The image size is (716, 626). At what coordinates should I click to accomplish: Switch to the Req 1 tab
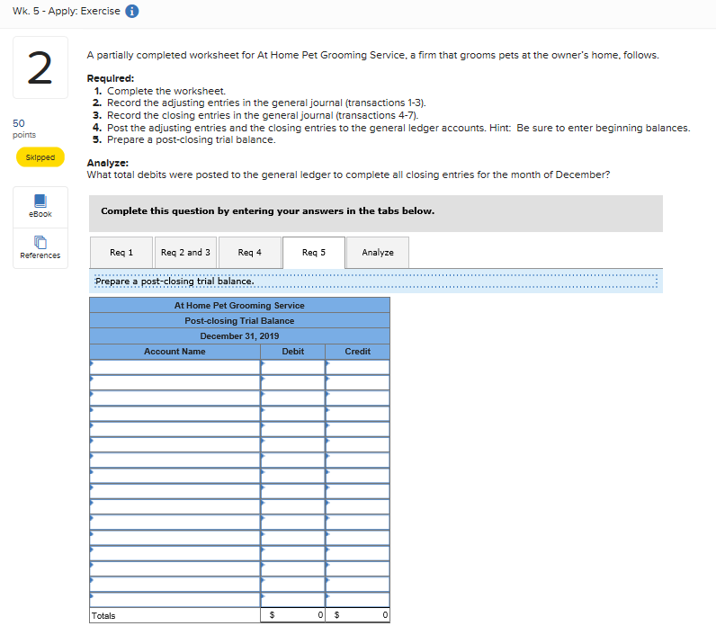pos(121,253)
